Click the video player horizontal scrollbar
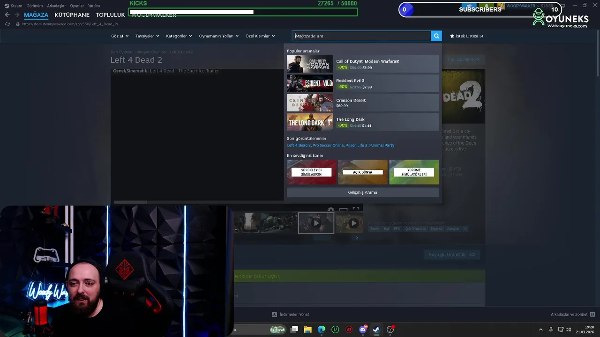 point(130,202)
